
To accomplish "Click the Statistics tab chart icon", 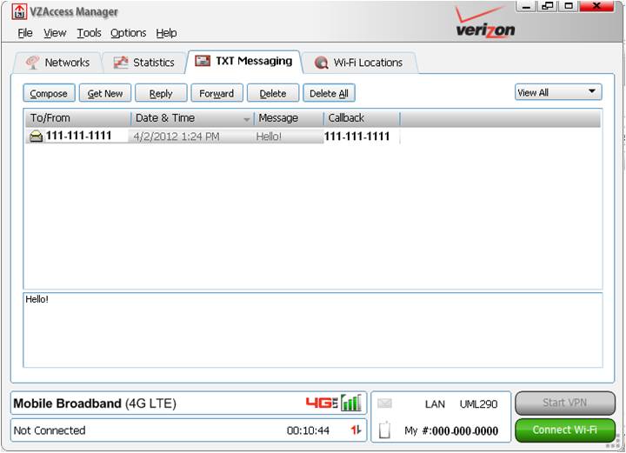I will point(121,63).
